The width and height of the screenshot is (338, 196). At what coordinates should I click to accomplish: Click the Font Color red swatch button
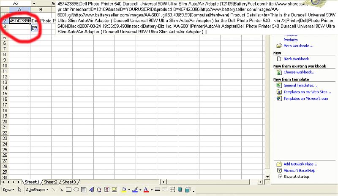(x=146, y=190)
